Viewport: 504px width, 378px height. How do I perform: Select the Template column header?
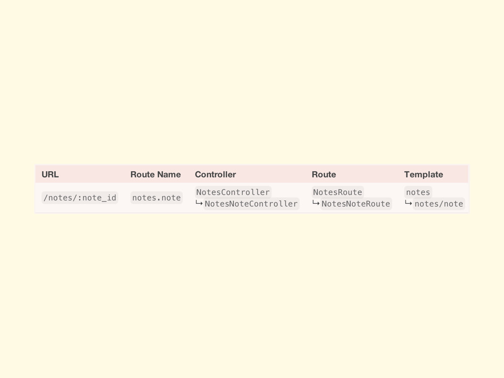tap(423, 174)
